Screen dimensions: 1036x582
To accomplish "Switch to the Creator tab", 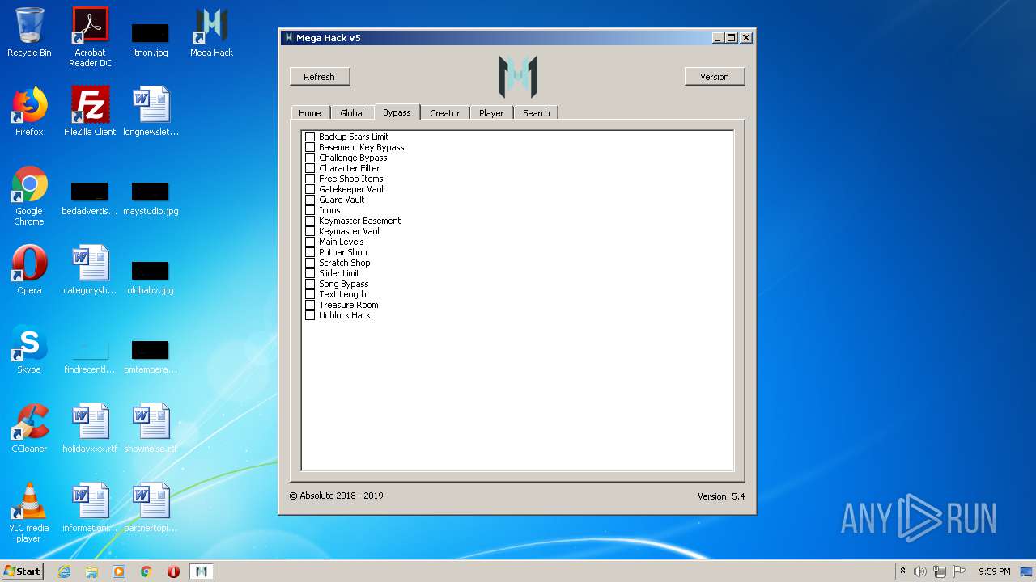I will [444, 113].
